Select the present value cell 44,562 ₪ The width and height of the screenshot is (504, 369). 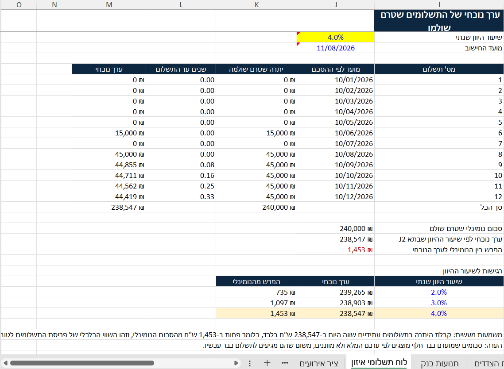coord(109,186)
